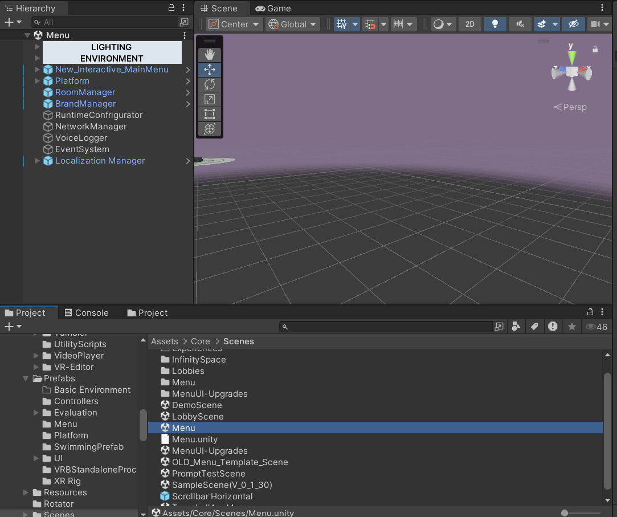617x517 pixels.
Task: Open the Global handle rotation dropdown
Action: [x=293, y=24]
